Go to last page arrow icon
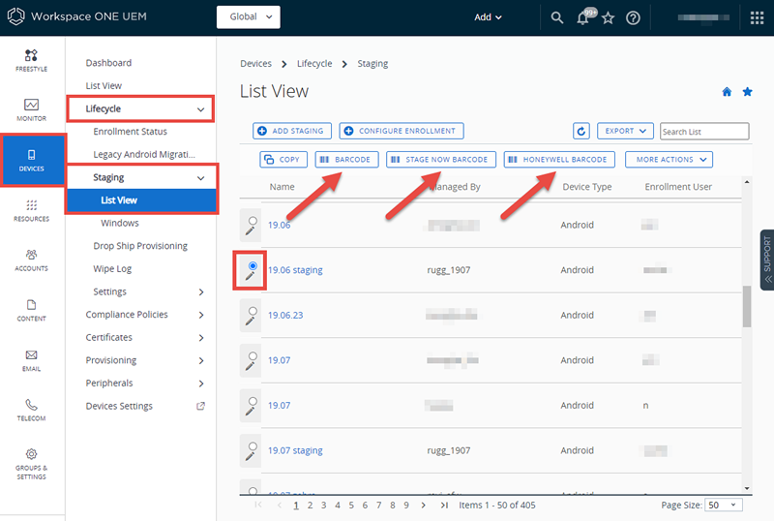 coord(444,506)
